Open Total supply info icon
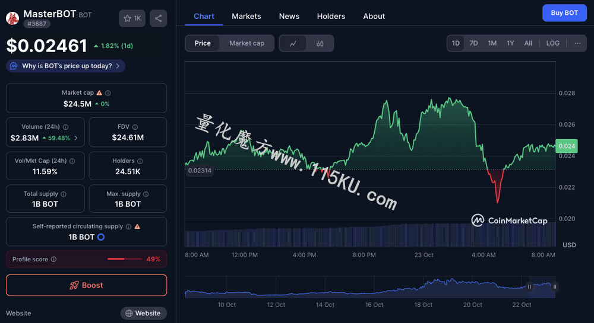The height and width of the screenshot is (323, 594). tap(64, 194)
